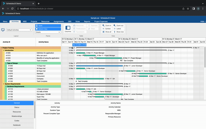
Task: Jump to Latest date in view
Action: coord(117,29)
